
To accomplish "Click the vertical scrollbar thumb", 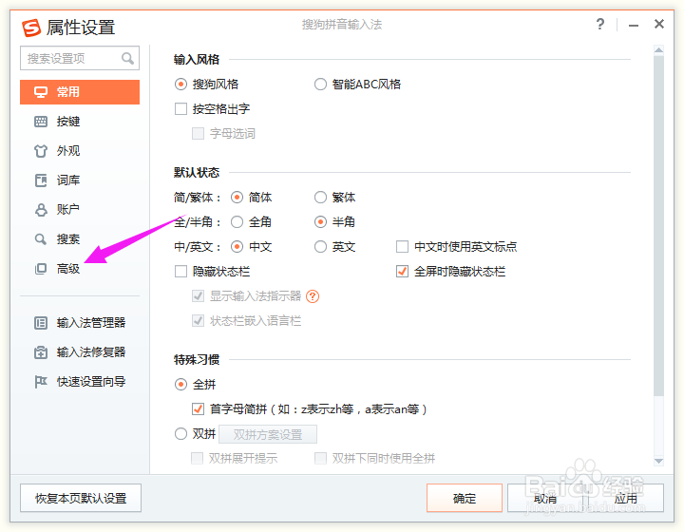I will pyautogui.click(x=658, y=226).
